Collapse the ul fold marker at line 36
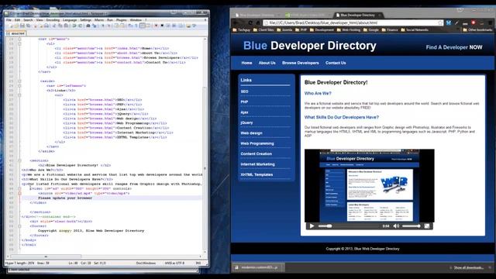496x279 pixels. point(19,95)
